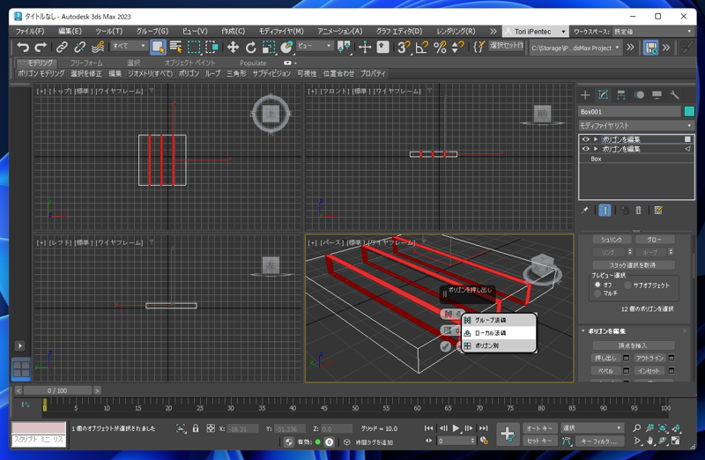Click Remove modifier trash icon

638,210
